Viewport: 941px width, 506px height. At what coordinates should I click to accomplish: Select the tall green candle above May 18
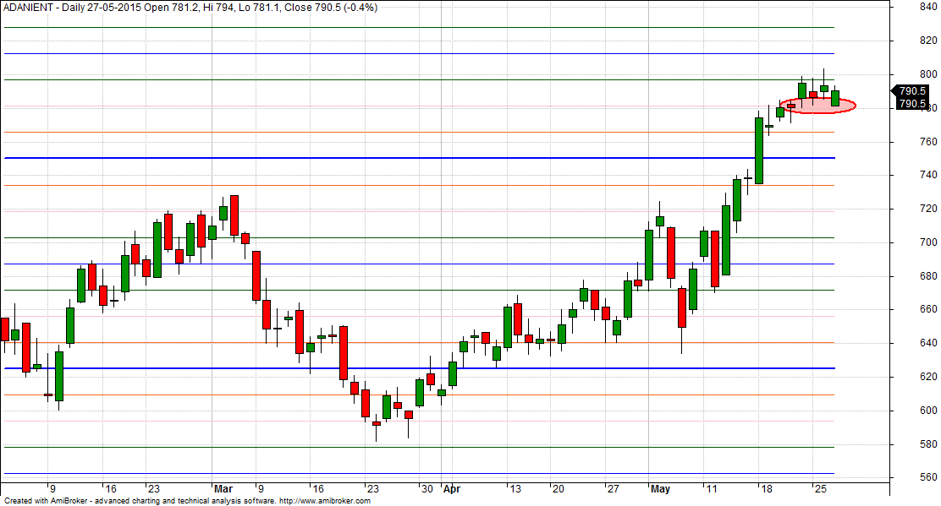759,150
